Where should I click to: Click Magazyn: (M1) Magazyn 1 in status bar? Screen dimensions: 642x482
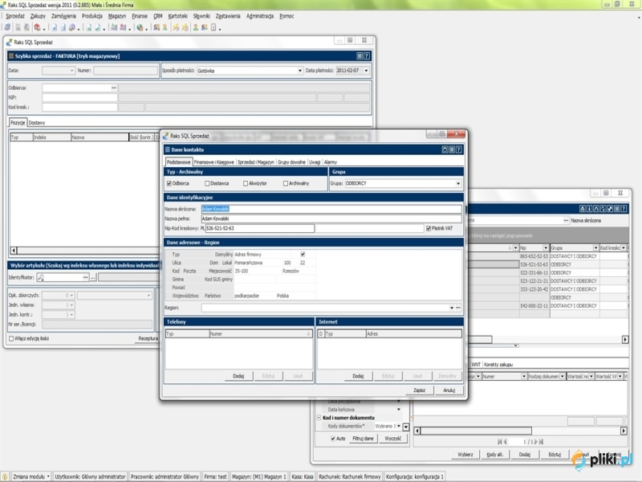pyautogui.click(x=258, y=476)
